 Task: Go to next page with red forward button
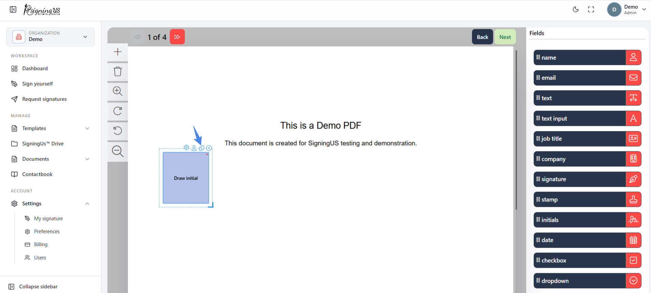177,37
